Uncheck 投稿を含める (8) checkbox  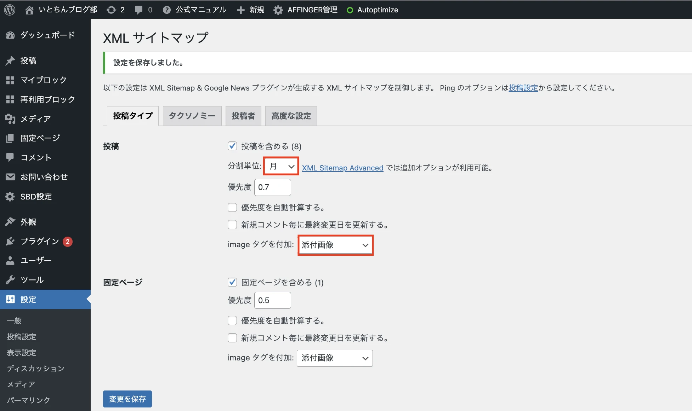pos(232,146)
